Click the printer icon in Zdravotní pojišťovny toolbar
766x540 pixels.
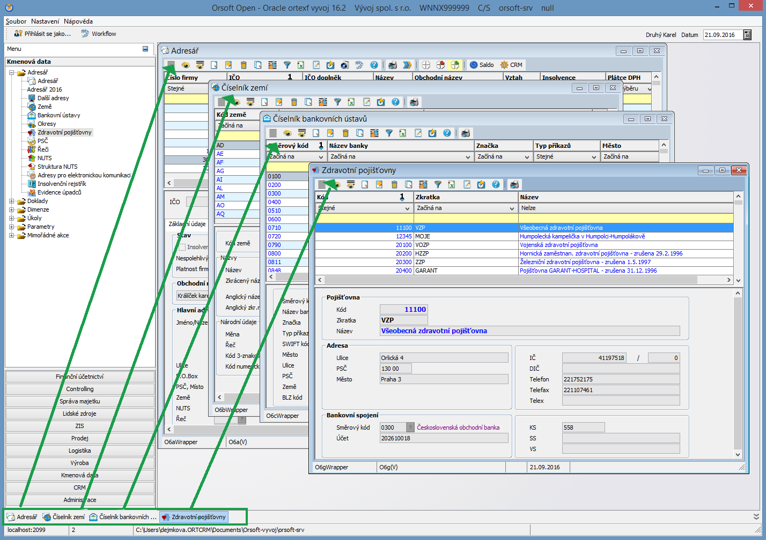pos(514,185)
